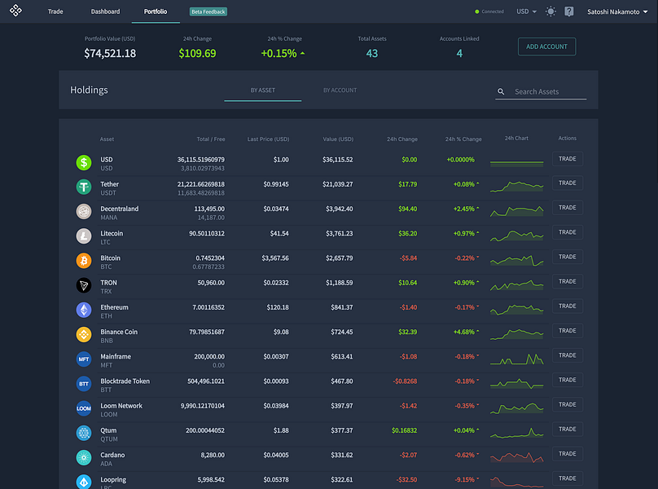Click Trade button for Qtum row
Viewport: 658px width, 489px height.
pos(568,430)
